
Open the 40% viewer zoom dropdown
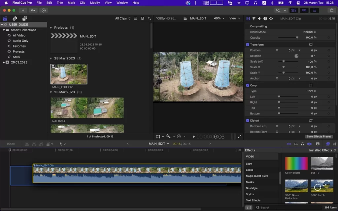219,18
